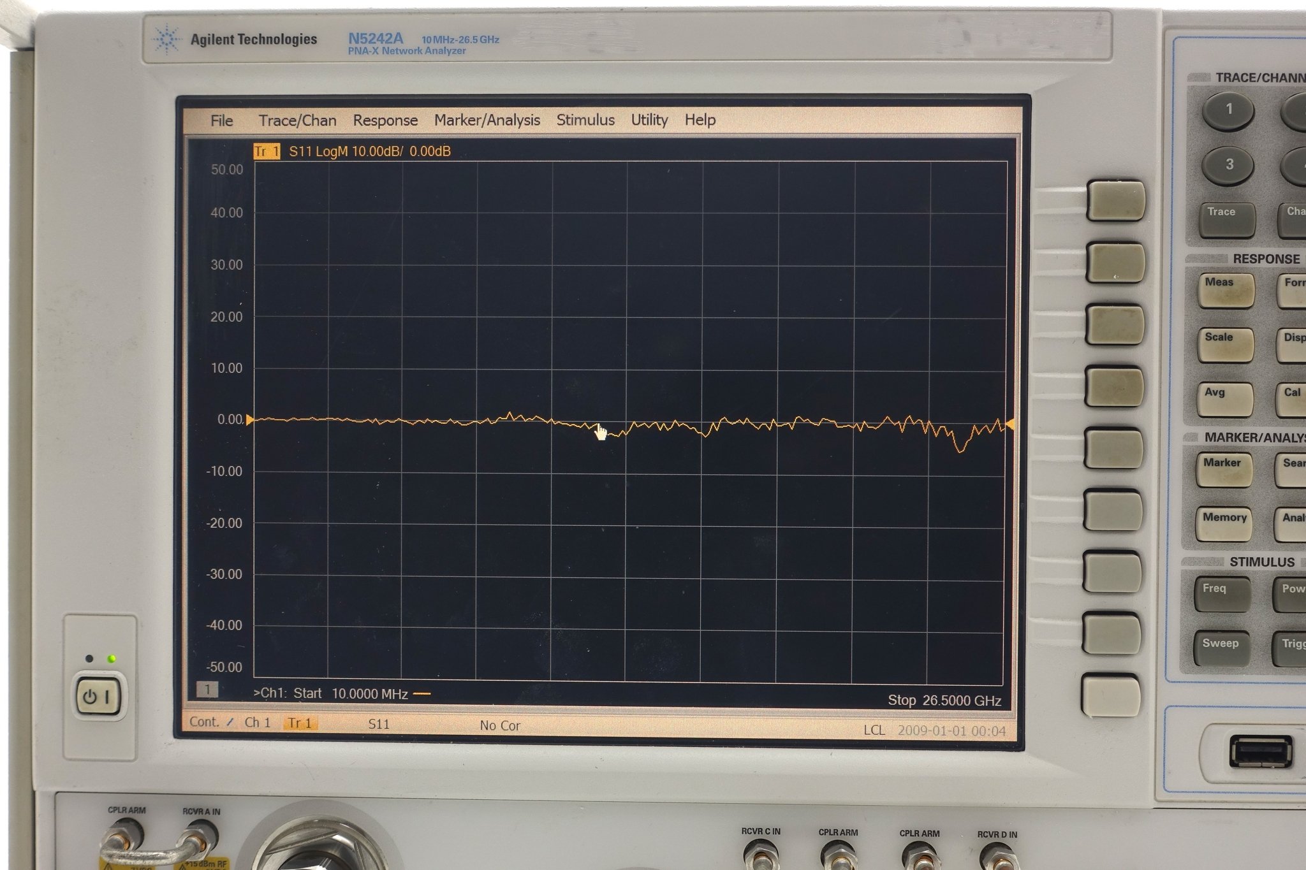The image size is (1306, 870).
Task: Push the Meas hardkey
Action: tap(1226, 290)
